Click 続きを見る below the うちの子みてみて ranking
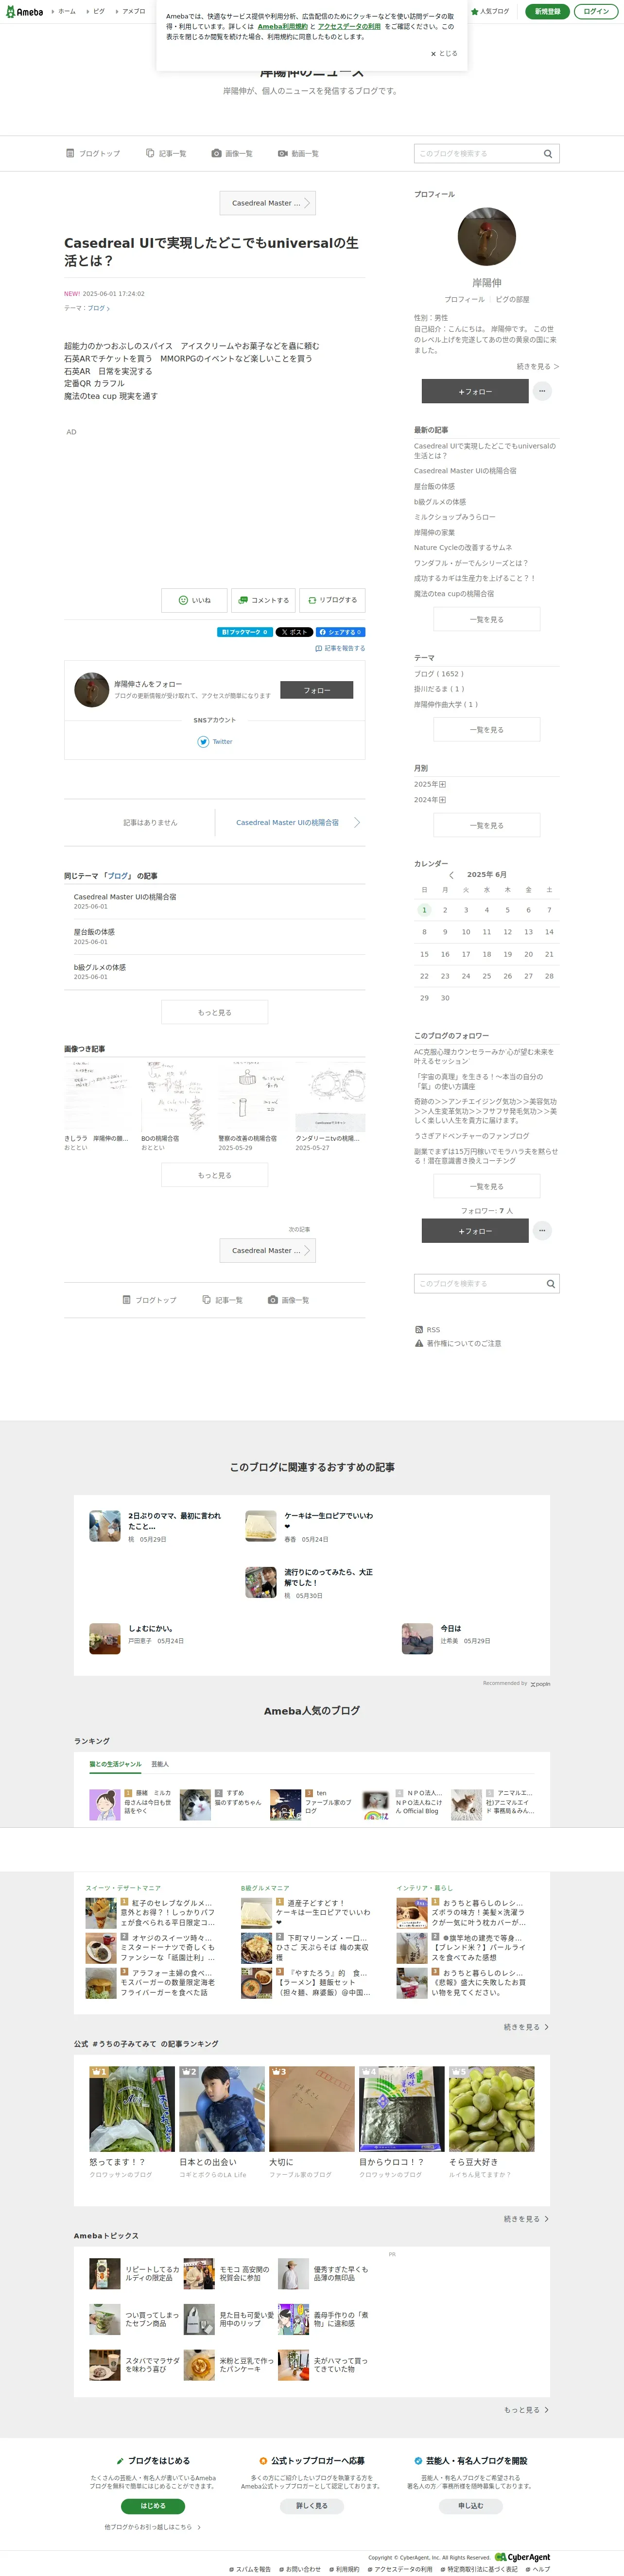 pyautogui.click(x=526, y=2219)
